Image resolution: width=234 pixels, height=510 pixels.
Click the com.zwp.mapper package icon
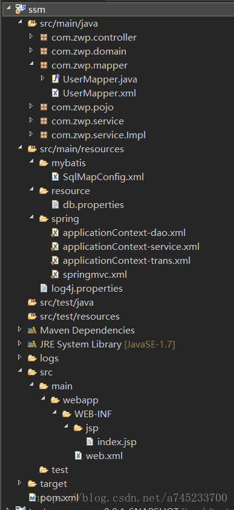[44, 65]
